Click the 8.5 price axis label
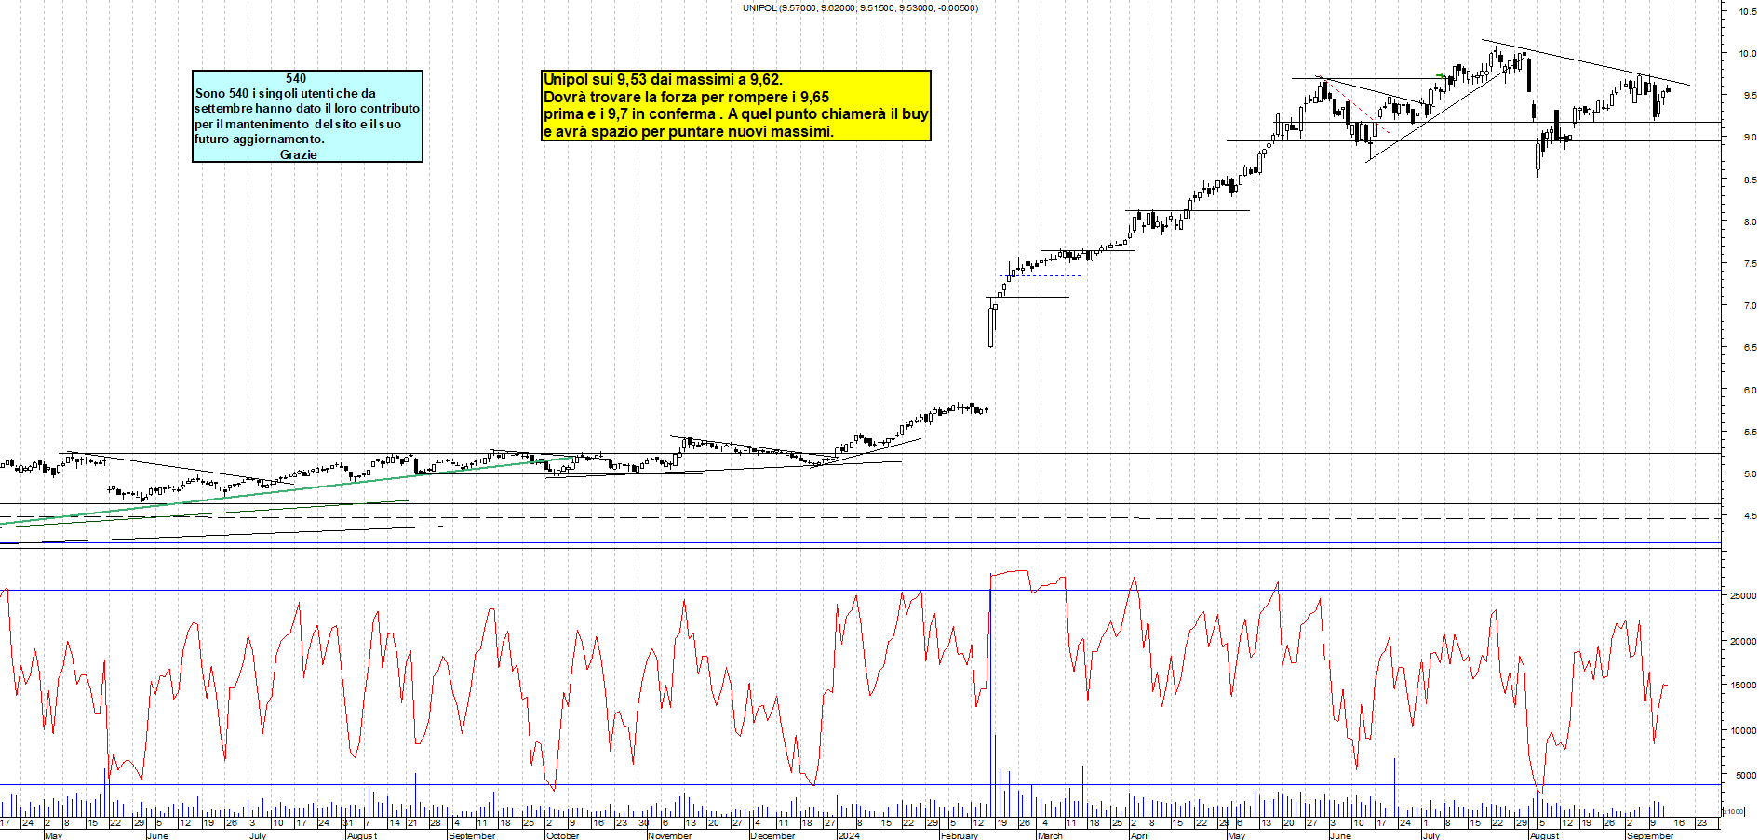Viewport: 1759px width, 840px height. (1750, 180)
